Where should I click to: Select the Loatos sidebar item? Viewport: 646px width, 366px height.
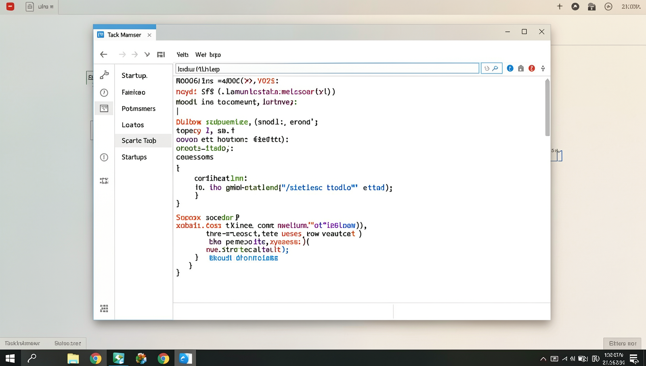(133, 125)
